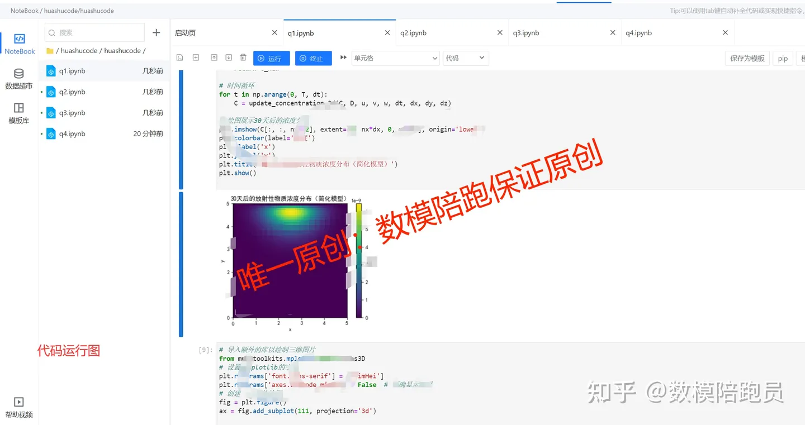Click the 保存为模板 button
The height and width of the screenshot is (425, 805).
(x=747, y=58)
